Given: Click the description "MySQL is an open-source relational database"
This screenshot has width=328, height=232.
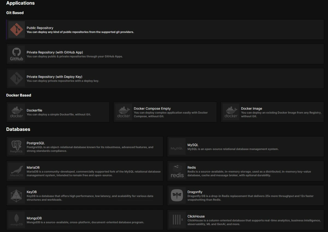Looking at the screenshot, I should (233, 149).
